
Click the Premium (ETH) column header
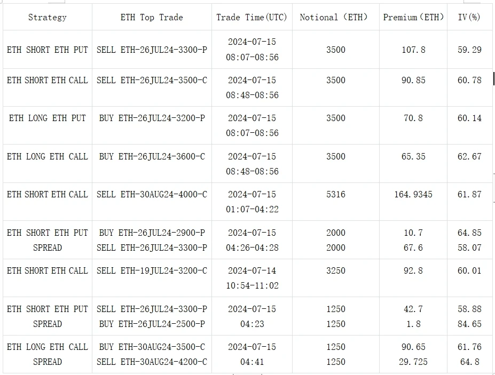413,17
